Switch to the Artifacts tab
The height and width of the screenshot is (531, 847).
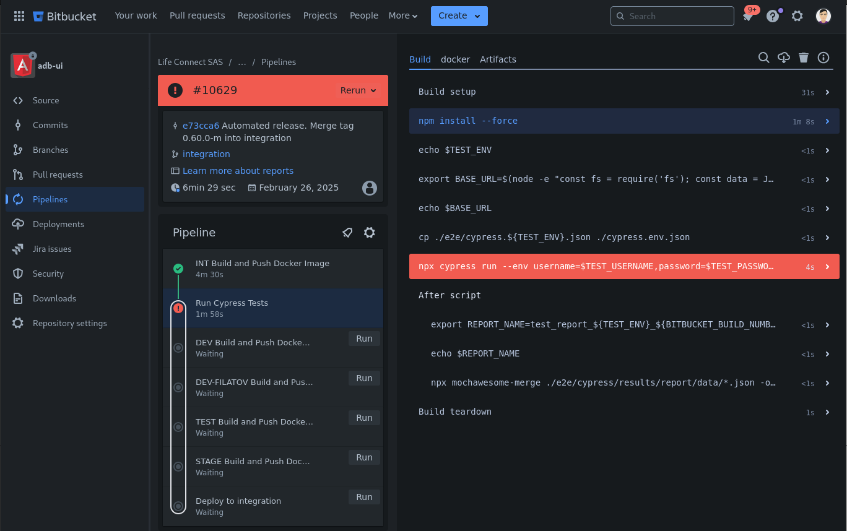click(498, 59)
